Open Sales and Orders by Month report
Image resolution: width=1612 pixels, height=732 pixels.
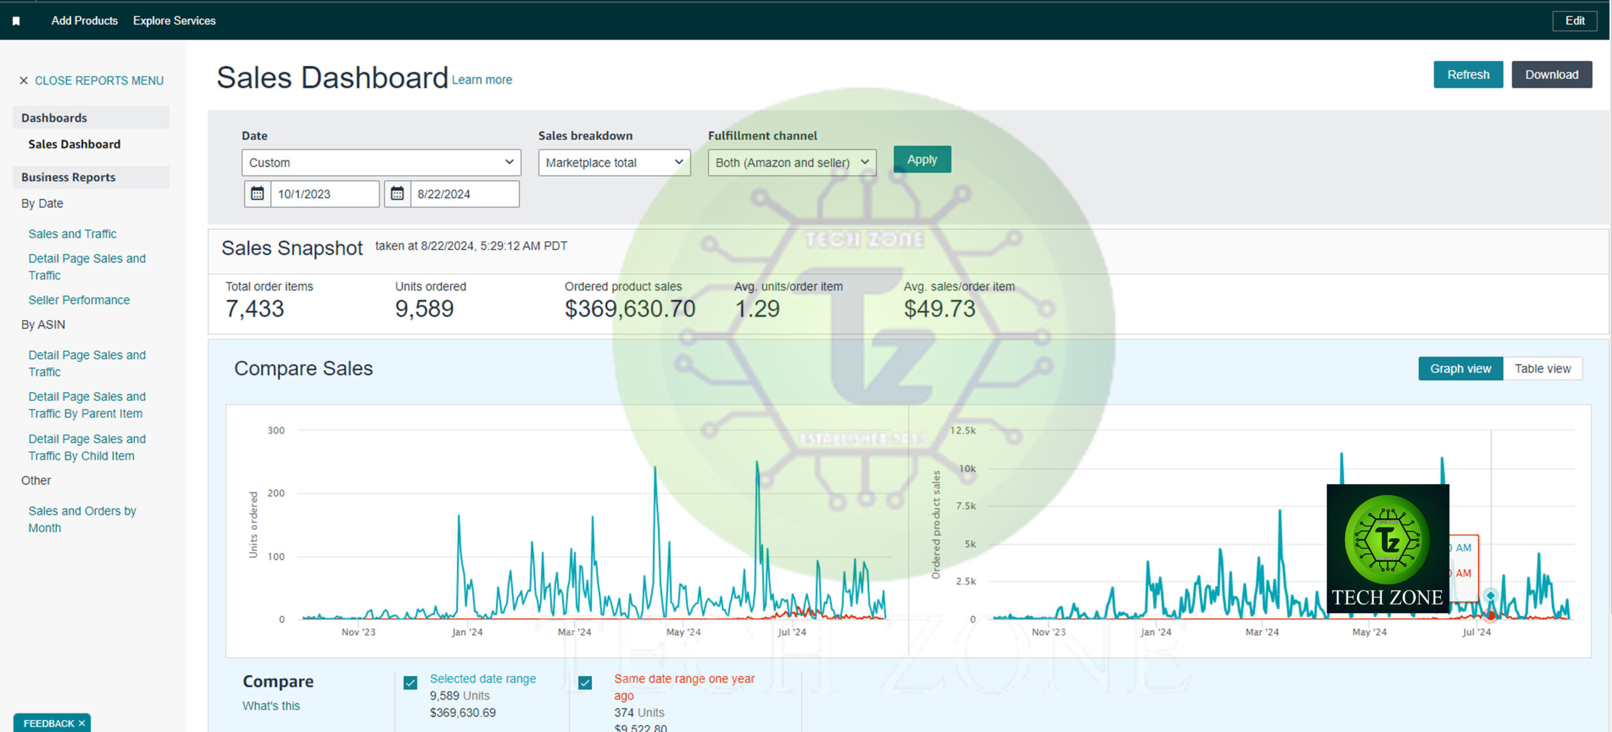pyautogui.click(x=82, y=519)
